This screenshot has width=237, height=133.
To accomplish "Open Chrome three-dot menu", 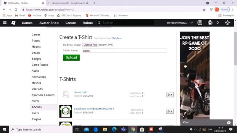I will pyautogui.click(x=233, y=10).
